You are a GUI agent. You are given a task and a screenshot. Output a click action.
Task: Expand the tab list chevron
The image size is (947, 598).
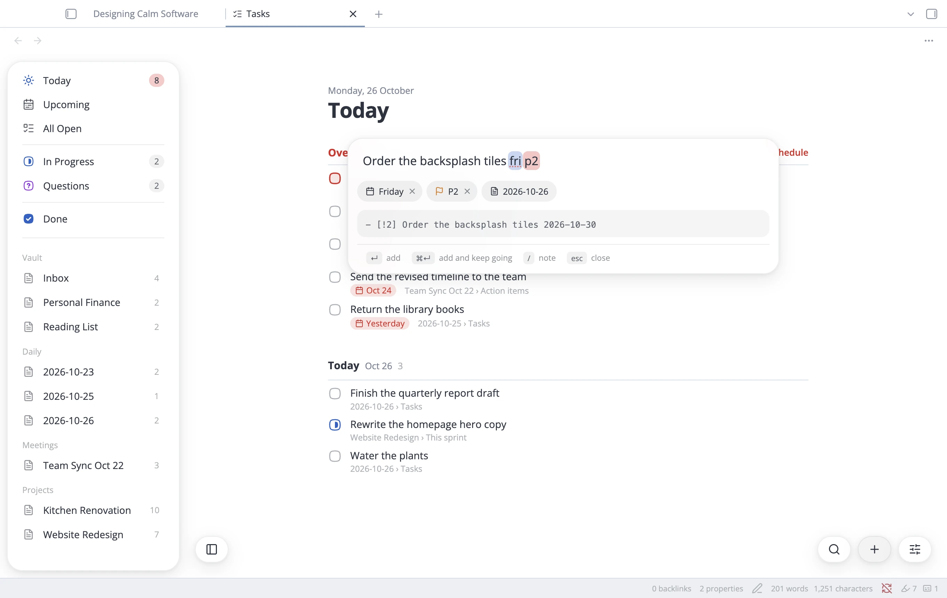coord(910,14)
